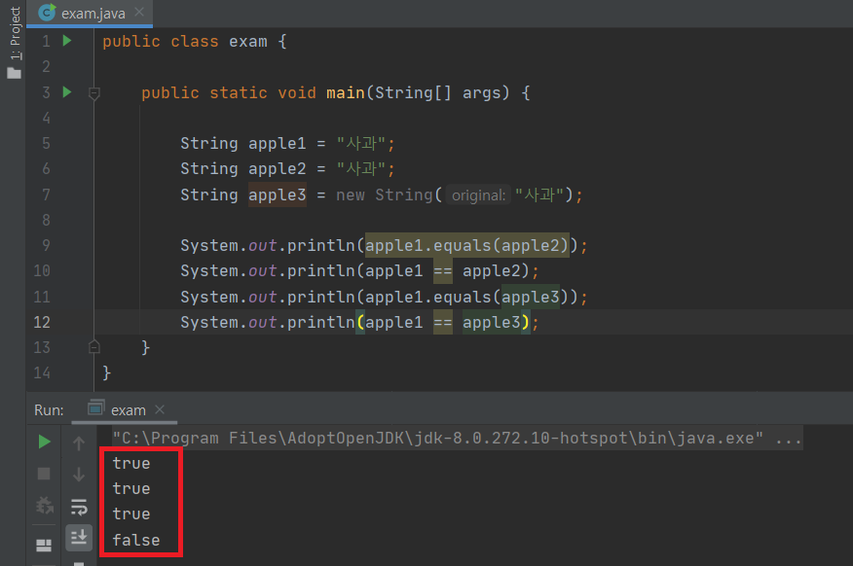The width and height of the screenshot is (853, 566).
Task: Click the third 'true' output line
Action: coord(131,513)
